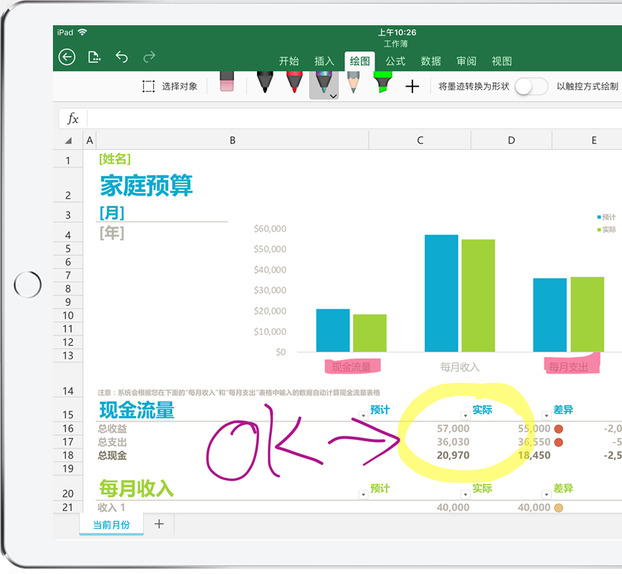
Task: Select the eraser tool
Action: click(227, 84)
